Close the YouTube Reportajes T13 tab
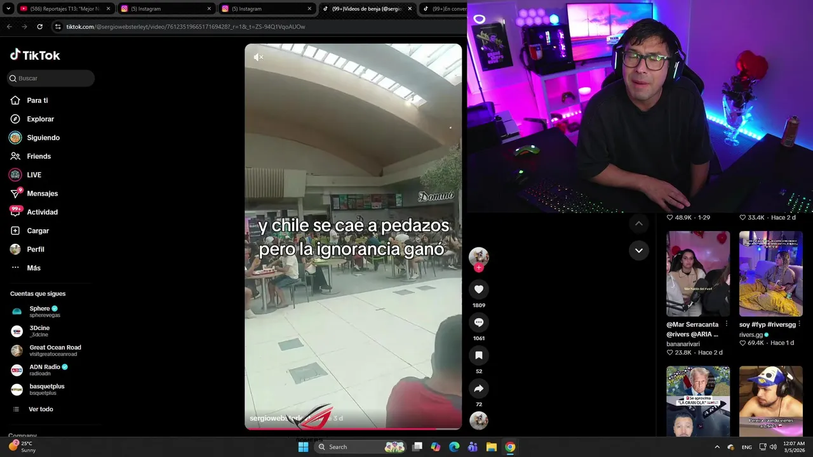This screenshot has height=457, width=813. click(x=109, y=9)
